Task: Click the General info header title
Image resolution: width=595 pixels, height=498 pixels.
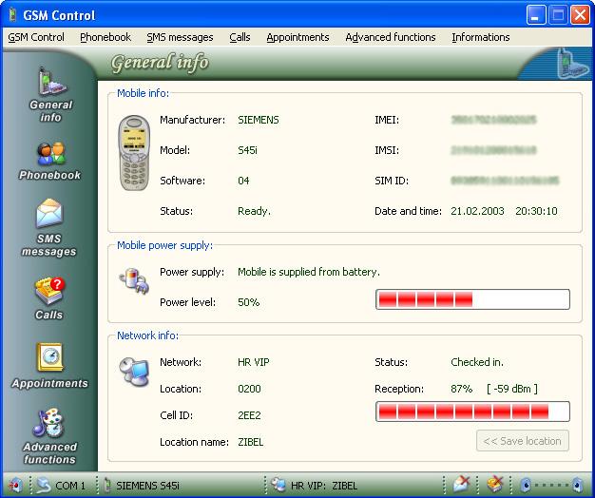Action: [160, 63]
